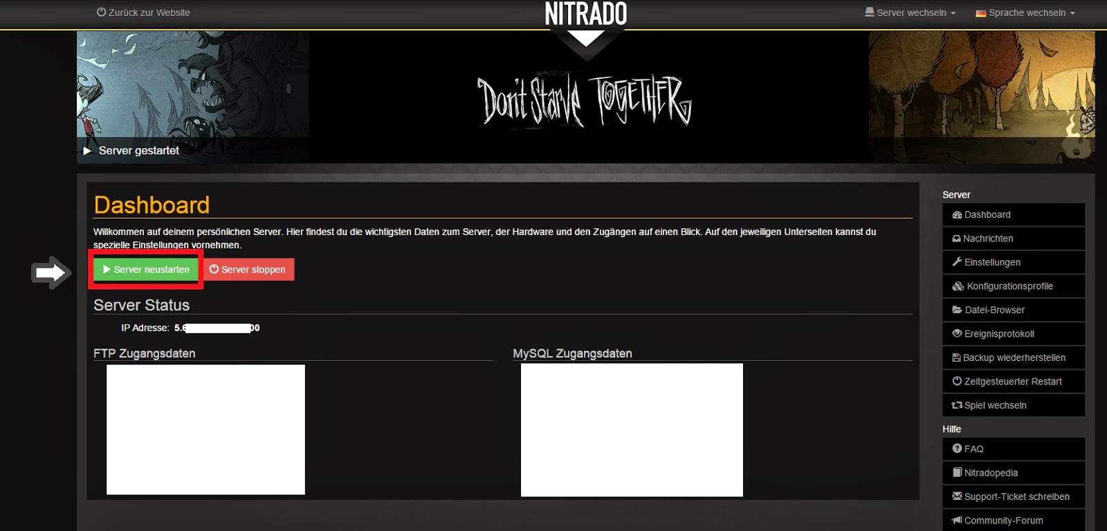Open Ereignisprotokoll in the sidebar
Screen dimensions: 1107x531
[1014, 334]
